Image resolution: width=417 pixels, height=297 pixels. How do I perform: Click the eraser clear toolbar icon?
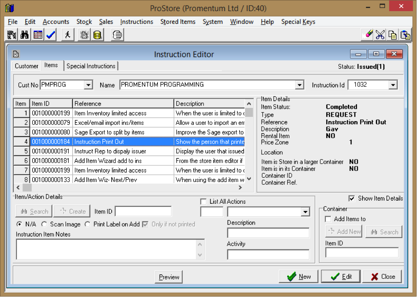click(368, 35)
